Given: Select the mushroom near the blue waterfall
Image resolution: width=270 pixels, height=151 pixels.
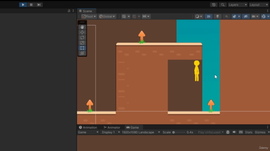Looking at the screenshot, I should click(x=211, y=105).
